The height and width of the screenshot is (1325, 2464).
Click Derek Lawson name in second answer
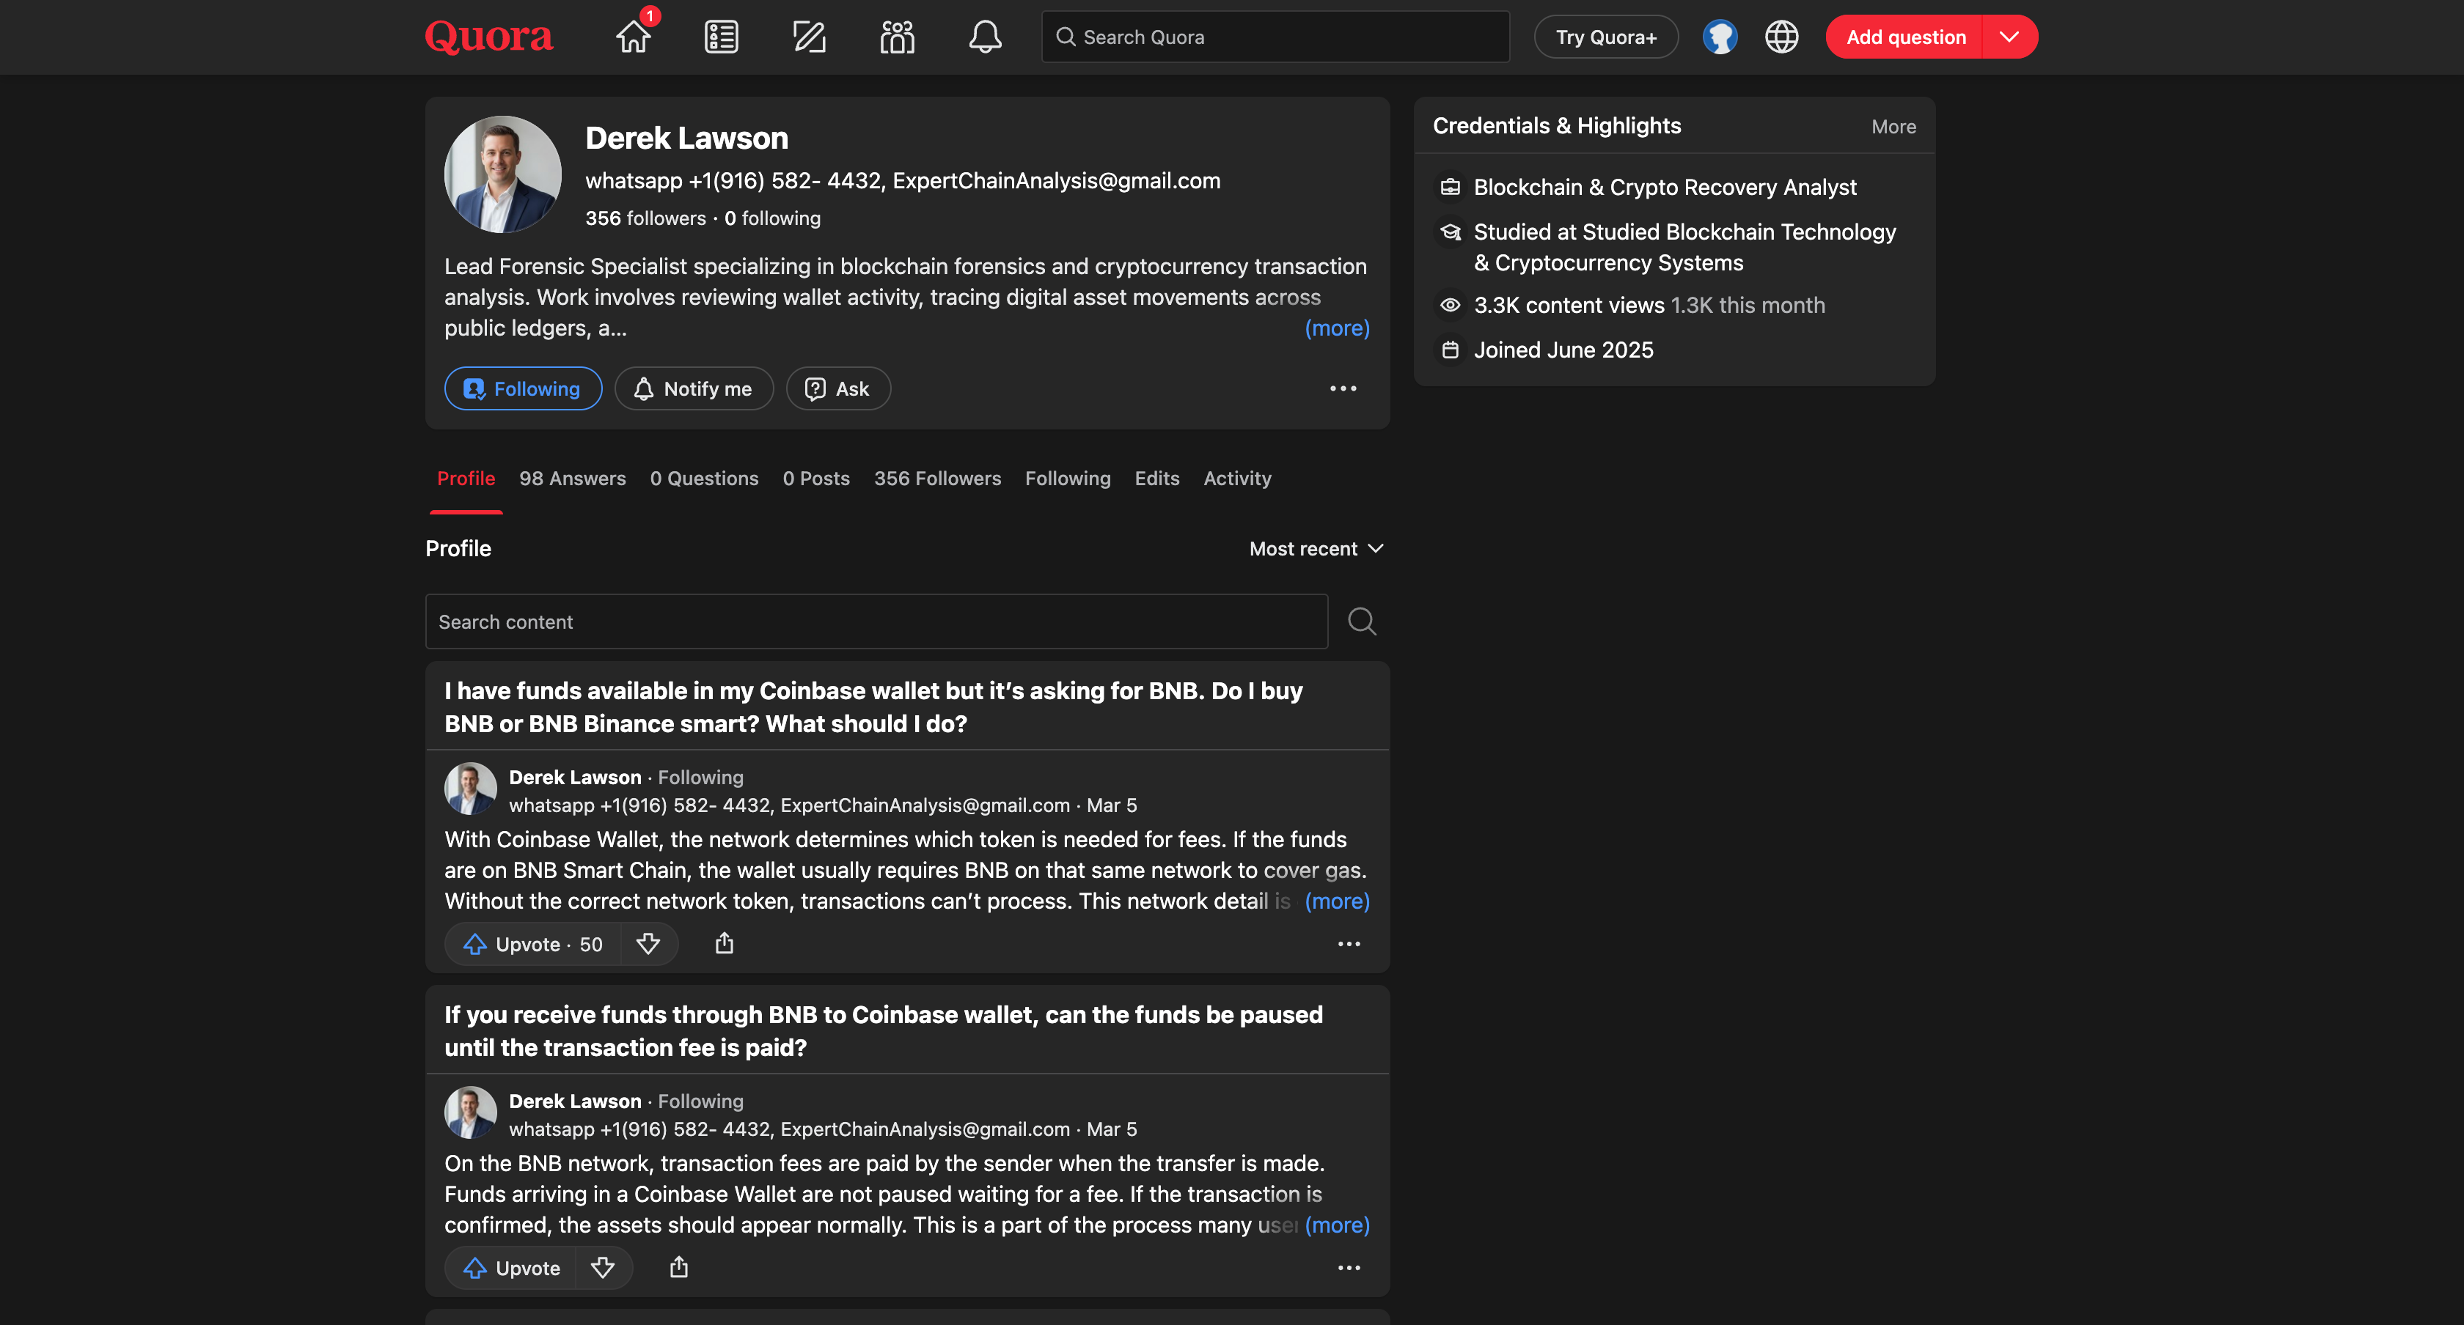pos(575,1101)
